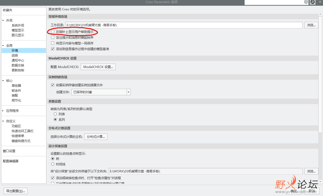
Task: Select the 列表 radio button
Action: click(55, 114)
